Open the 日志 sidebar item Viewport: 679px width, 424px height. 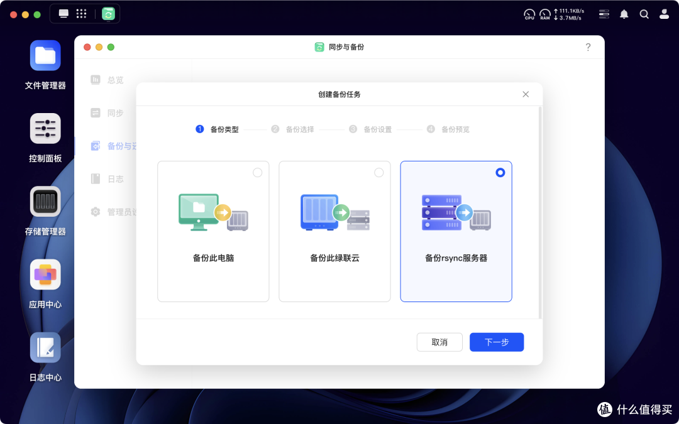(107, 178)
